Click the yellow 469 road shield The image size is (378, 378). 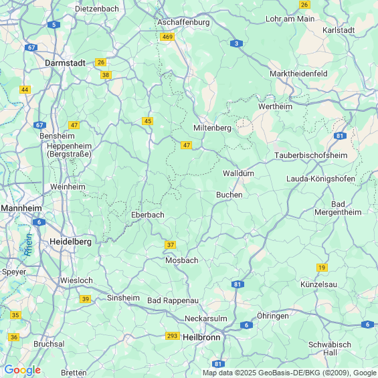pyautogui.click(x=167, y=37)
